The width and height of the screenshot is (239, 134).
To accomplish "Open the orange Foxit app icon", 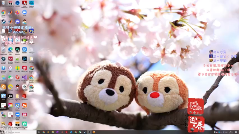I will click(3, 87).
